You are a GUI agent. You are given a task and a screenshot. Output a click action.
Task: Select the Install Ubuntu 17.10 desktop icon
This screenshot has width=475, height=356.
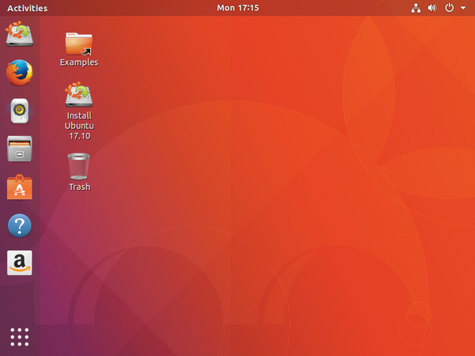click(x=79, y=111)
